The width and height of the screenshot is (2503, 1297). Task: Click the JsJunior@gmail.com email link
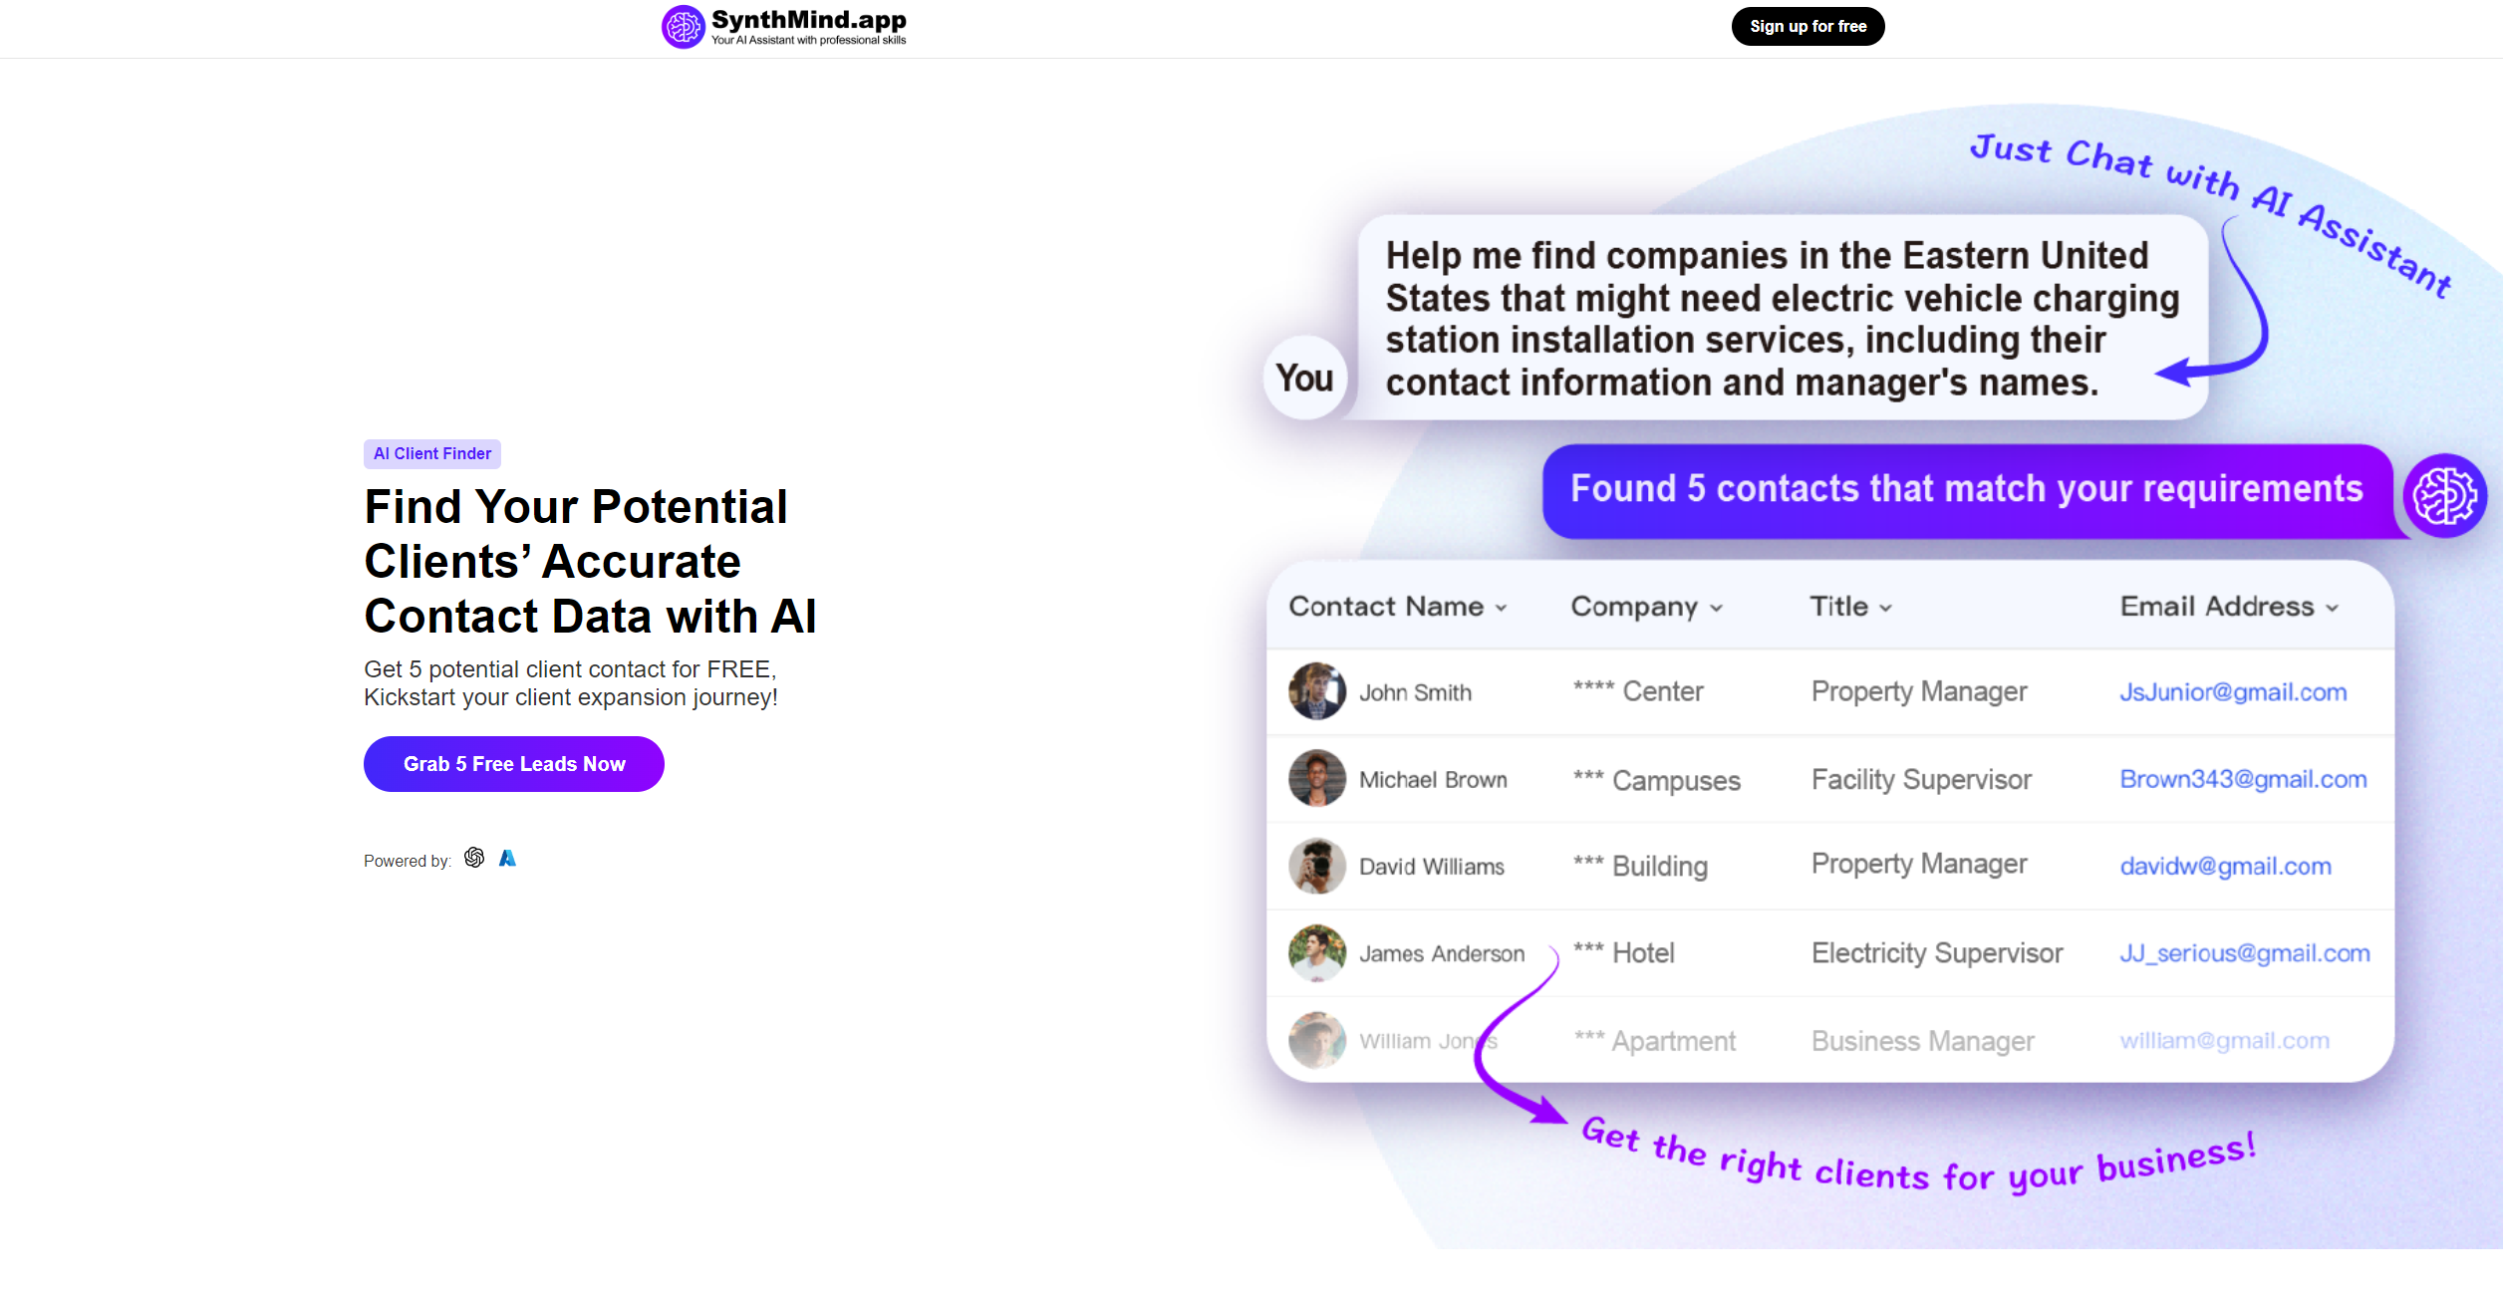point(2233,691)
